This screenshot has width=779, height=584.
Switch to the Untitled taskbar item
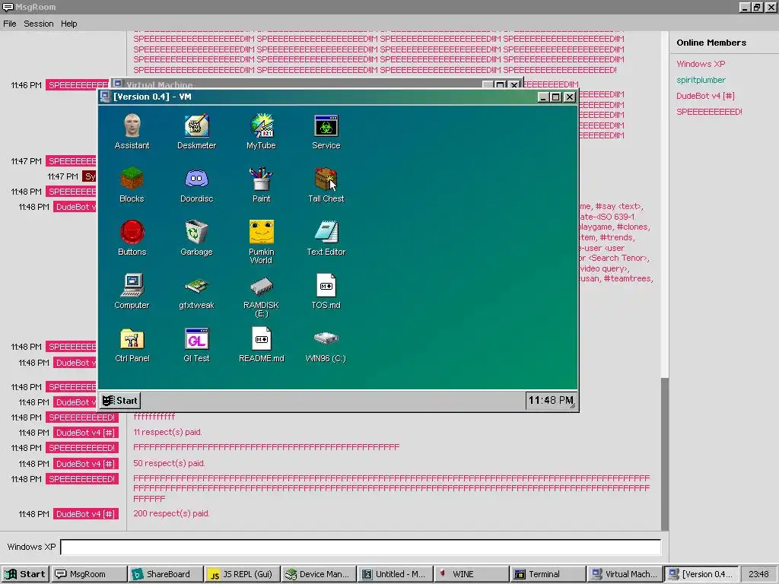pyautogui.click(x=395, y=574)
